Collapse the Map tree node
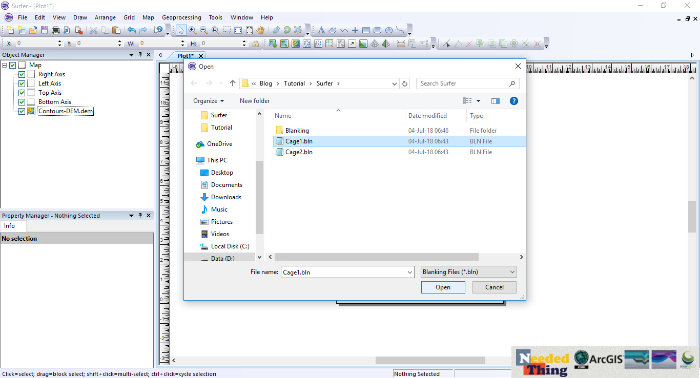 [5, 65]
